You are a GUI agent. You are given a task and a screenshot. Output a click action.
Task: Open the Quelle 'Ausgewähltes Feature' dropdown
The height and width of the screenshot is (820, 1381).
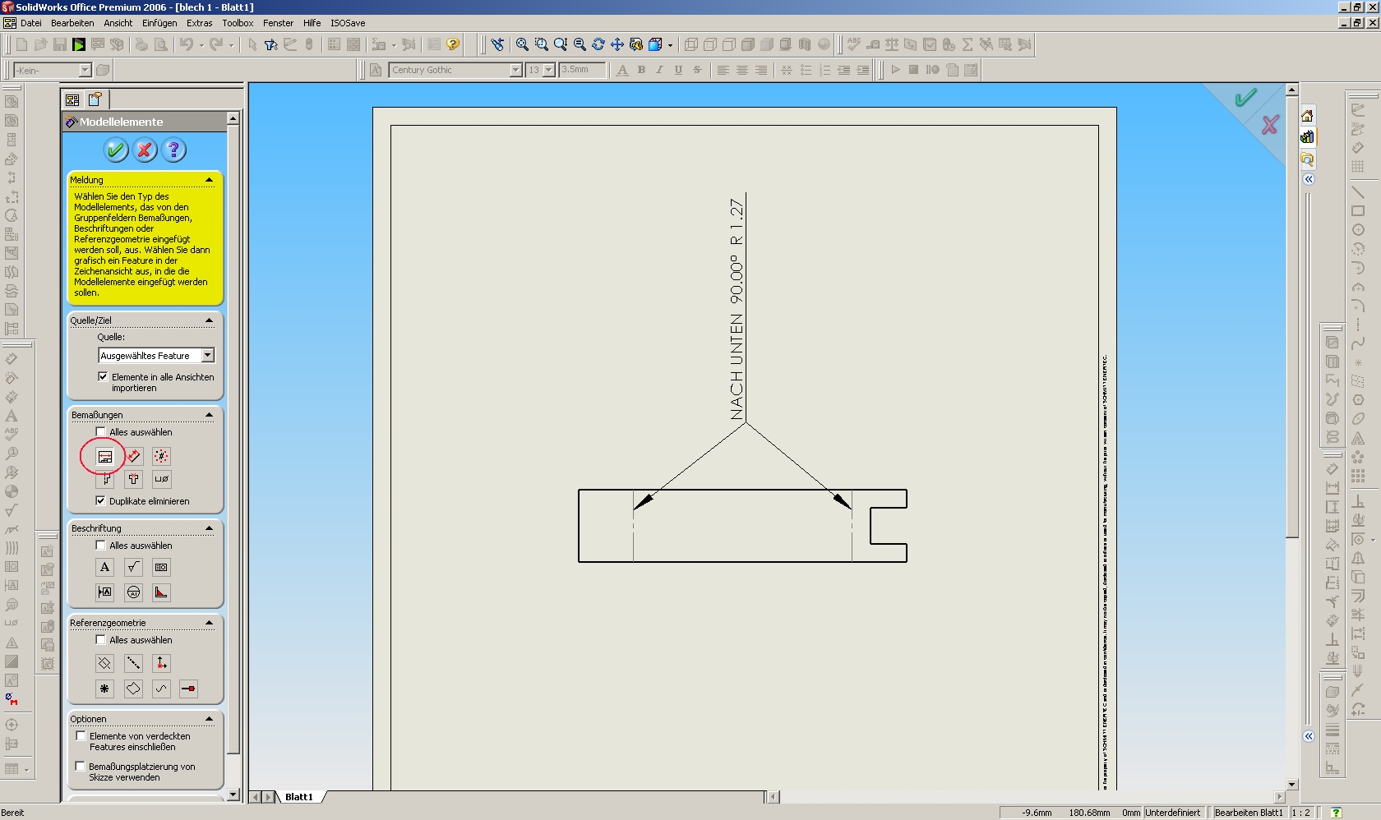[208, 356]
